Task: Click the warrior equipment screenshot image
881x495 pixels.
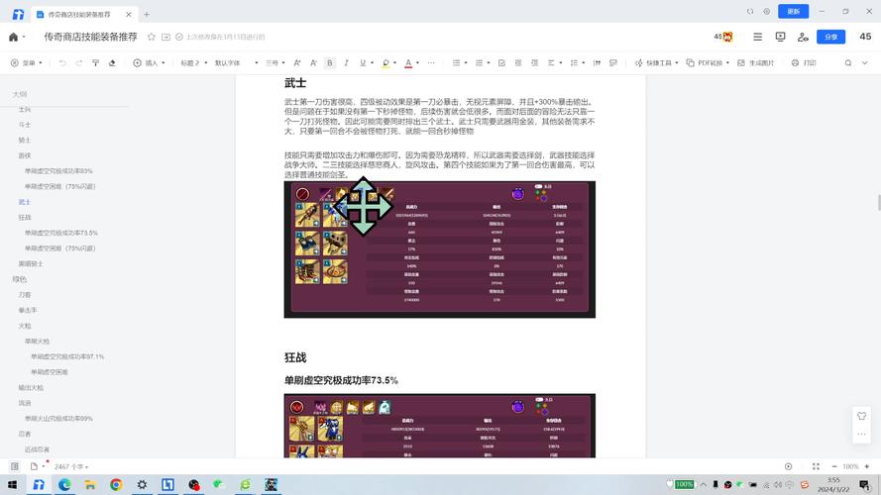Action: [x=439, y=249]
